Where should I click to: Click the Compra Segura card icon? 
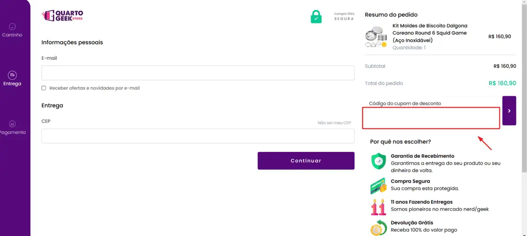[379, 186]
